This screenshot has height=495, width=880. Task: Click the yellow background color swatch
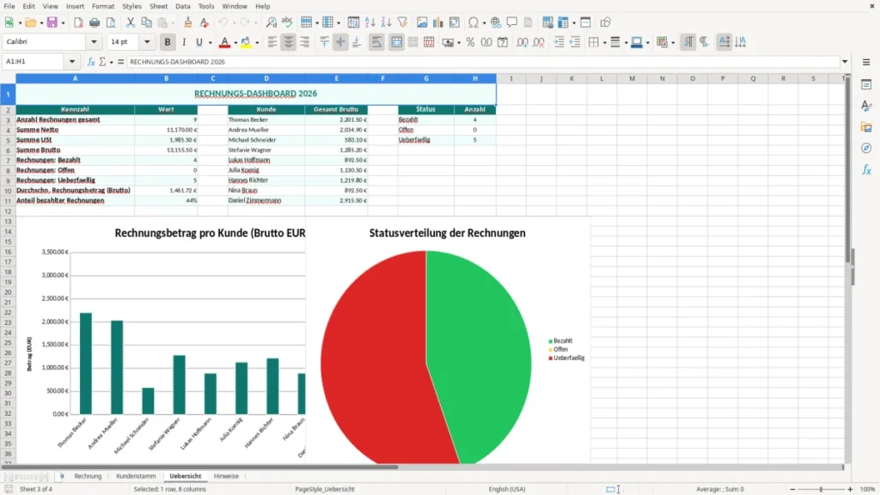coord(246,42)
